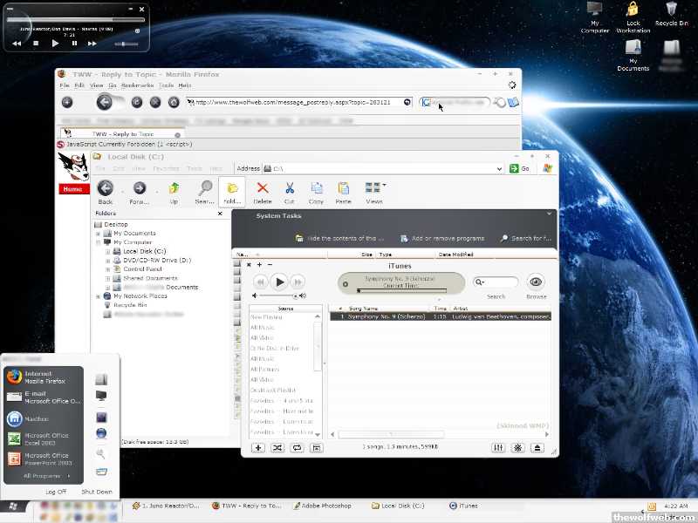Toggle the iTunes visualizer button
The width and height of the screenshot is (698, 523).
pos(517,448)
